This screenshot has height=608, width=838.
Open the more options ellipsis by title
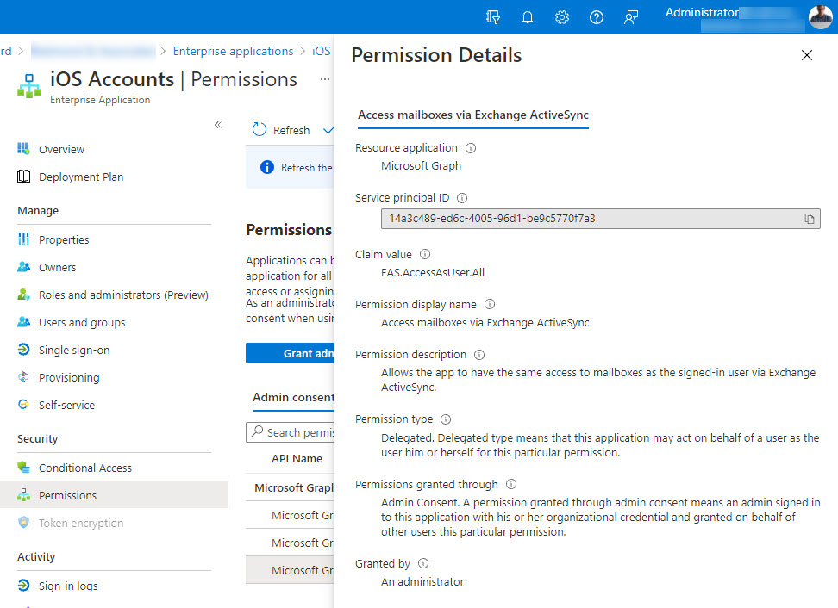(x=324, y=79)
